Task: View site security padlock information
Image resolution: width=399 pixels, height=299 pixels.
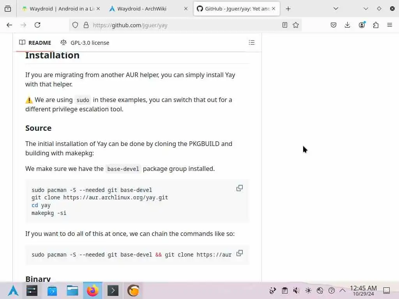Action: 86,25
